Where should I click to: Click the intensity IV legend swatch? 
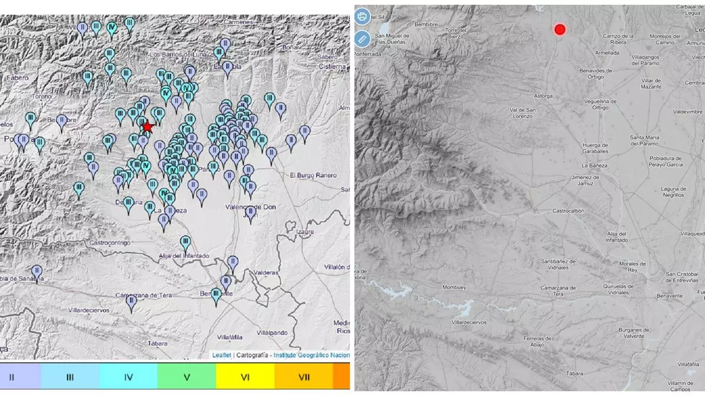(128, 377)
